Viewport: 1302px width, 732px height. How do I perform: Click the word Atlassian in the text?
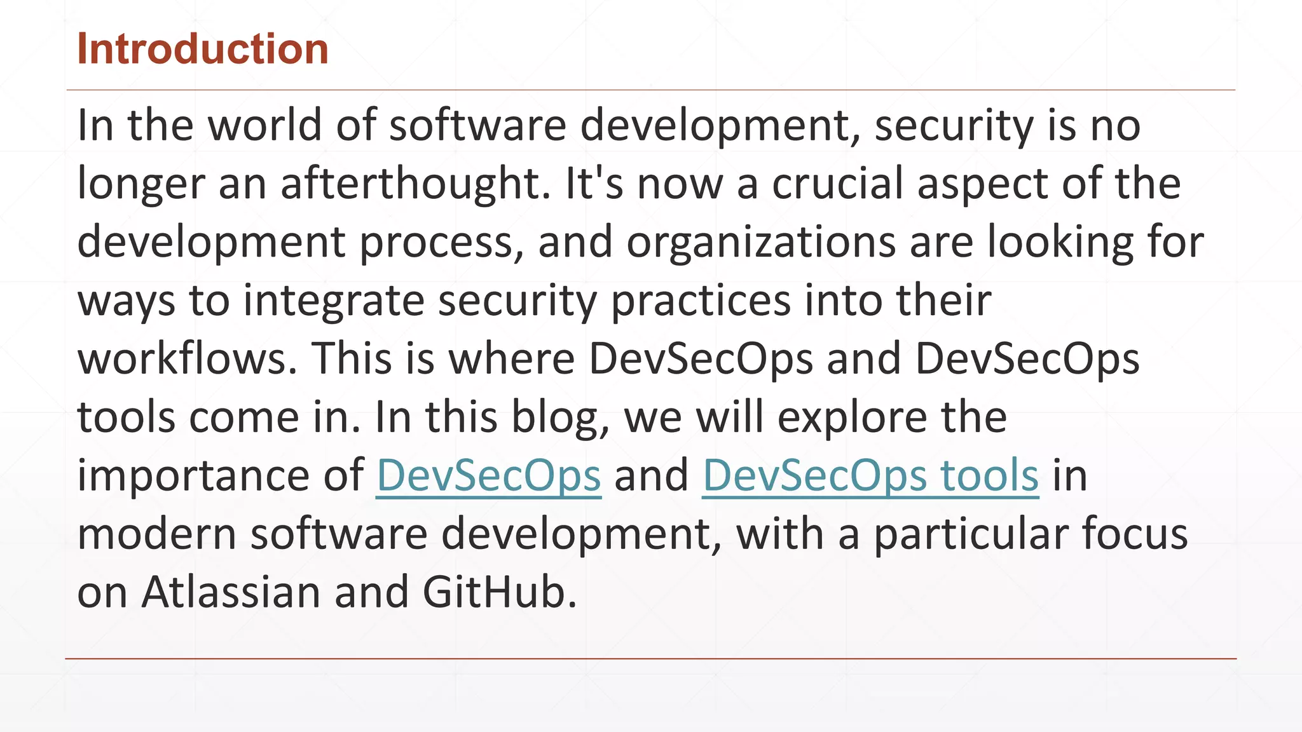click(231, 592)
